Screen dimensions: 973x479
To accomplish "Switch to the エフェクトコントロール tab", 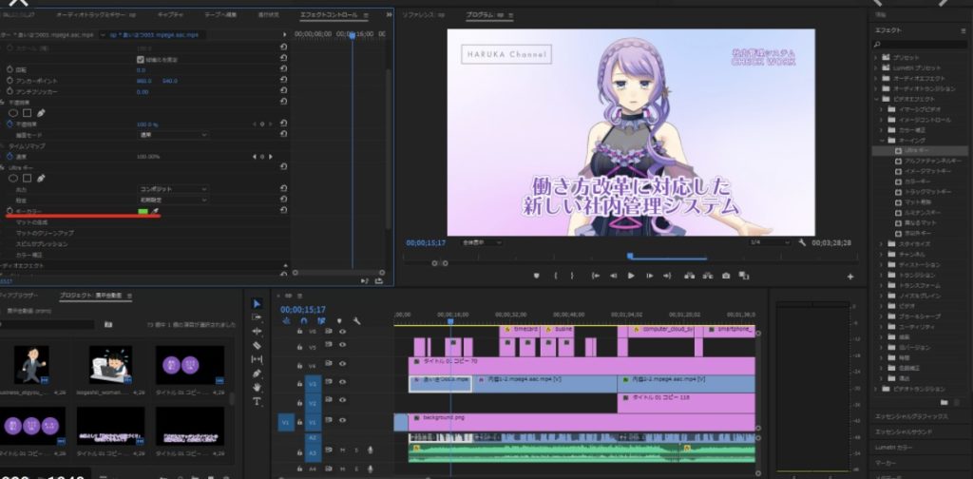I will pos(329,14).
